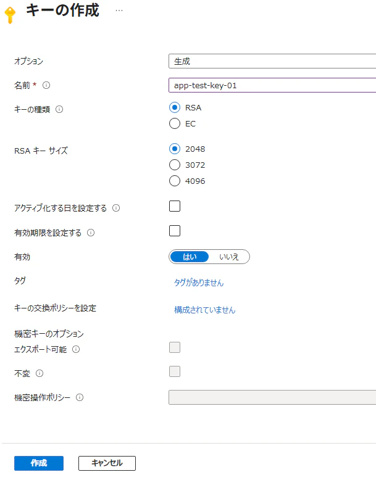
Task: Open the ellipsis more options menu
Action: tap(119, 10)
